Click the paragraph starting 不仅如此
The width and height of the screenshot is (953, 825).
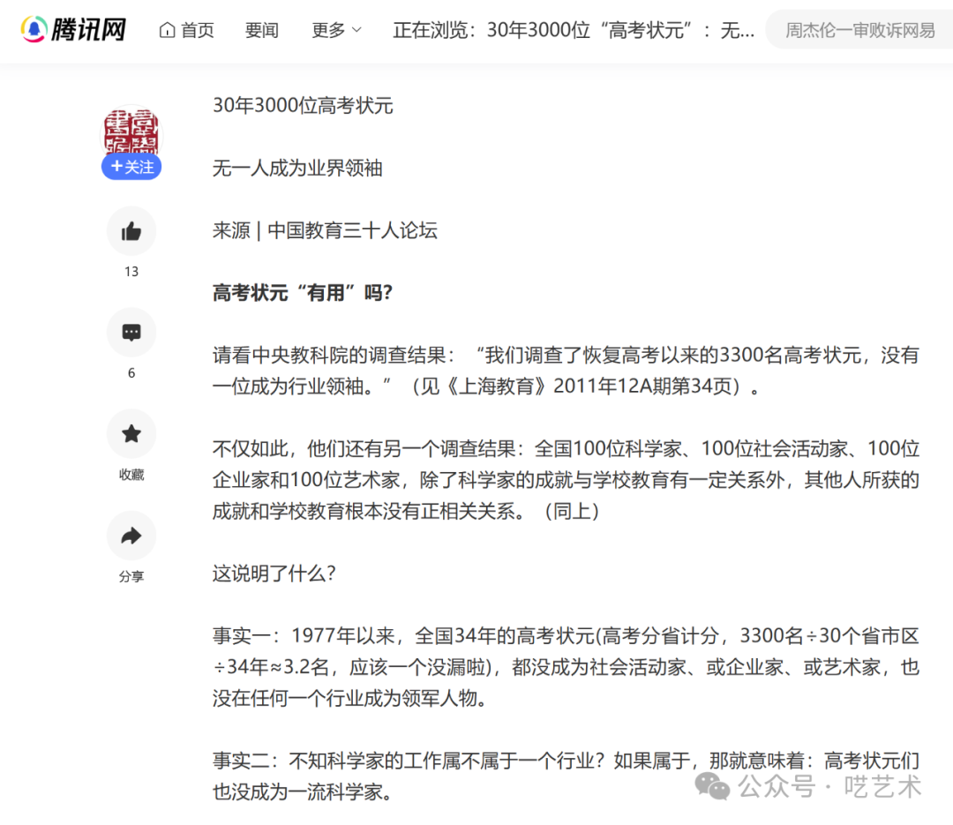click(x=566, y=480)
